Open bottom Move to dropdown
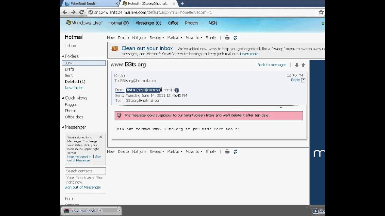 click(194, 152)
